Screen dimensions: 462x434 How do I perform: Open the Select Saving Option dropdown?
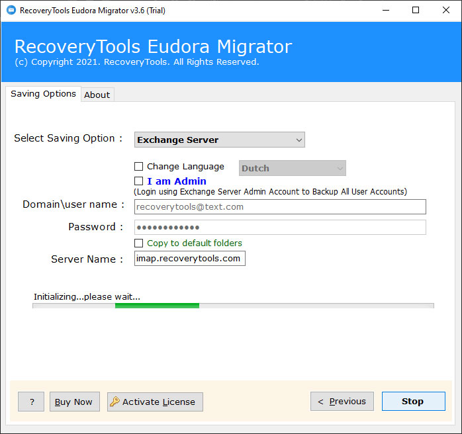pos(220,140)
